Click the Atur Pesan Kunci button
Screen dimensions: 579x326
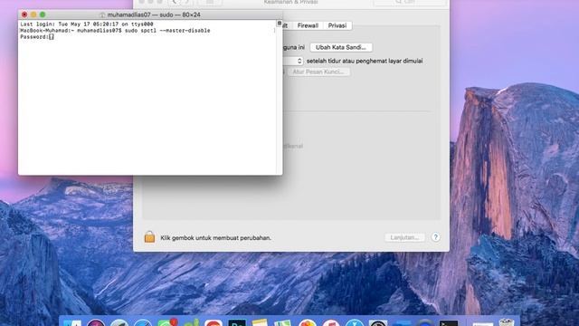coord(318,72)
